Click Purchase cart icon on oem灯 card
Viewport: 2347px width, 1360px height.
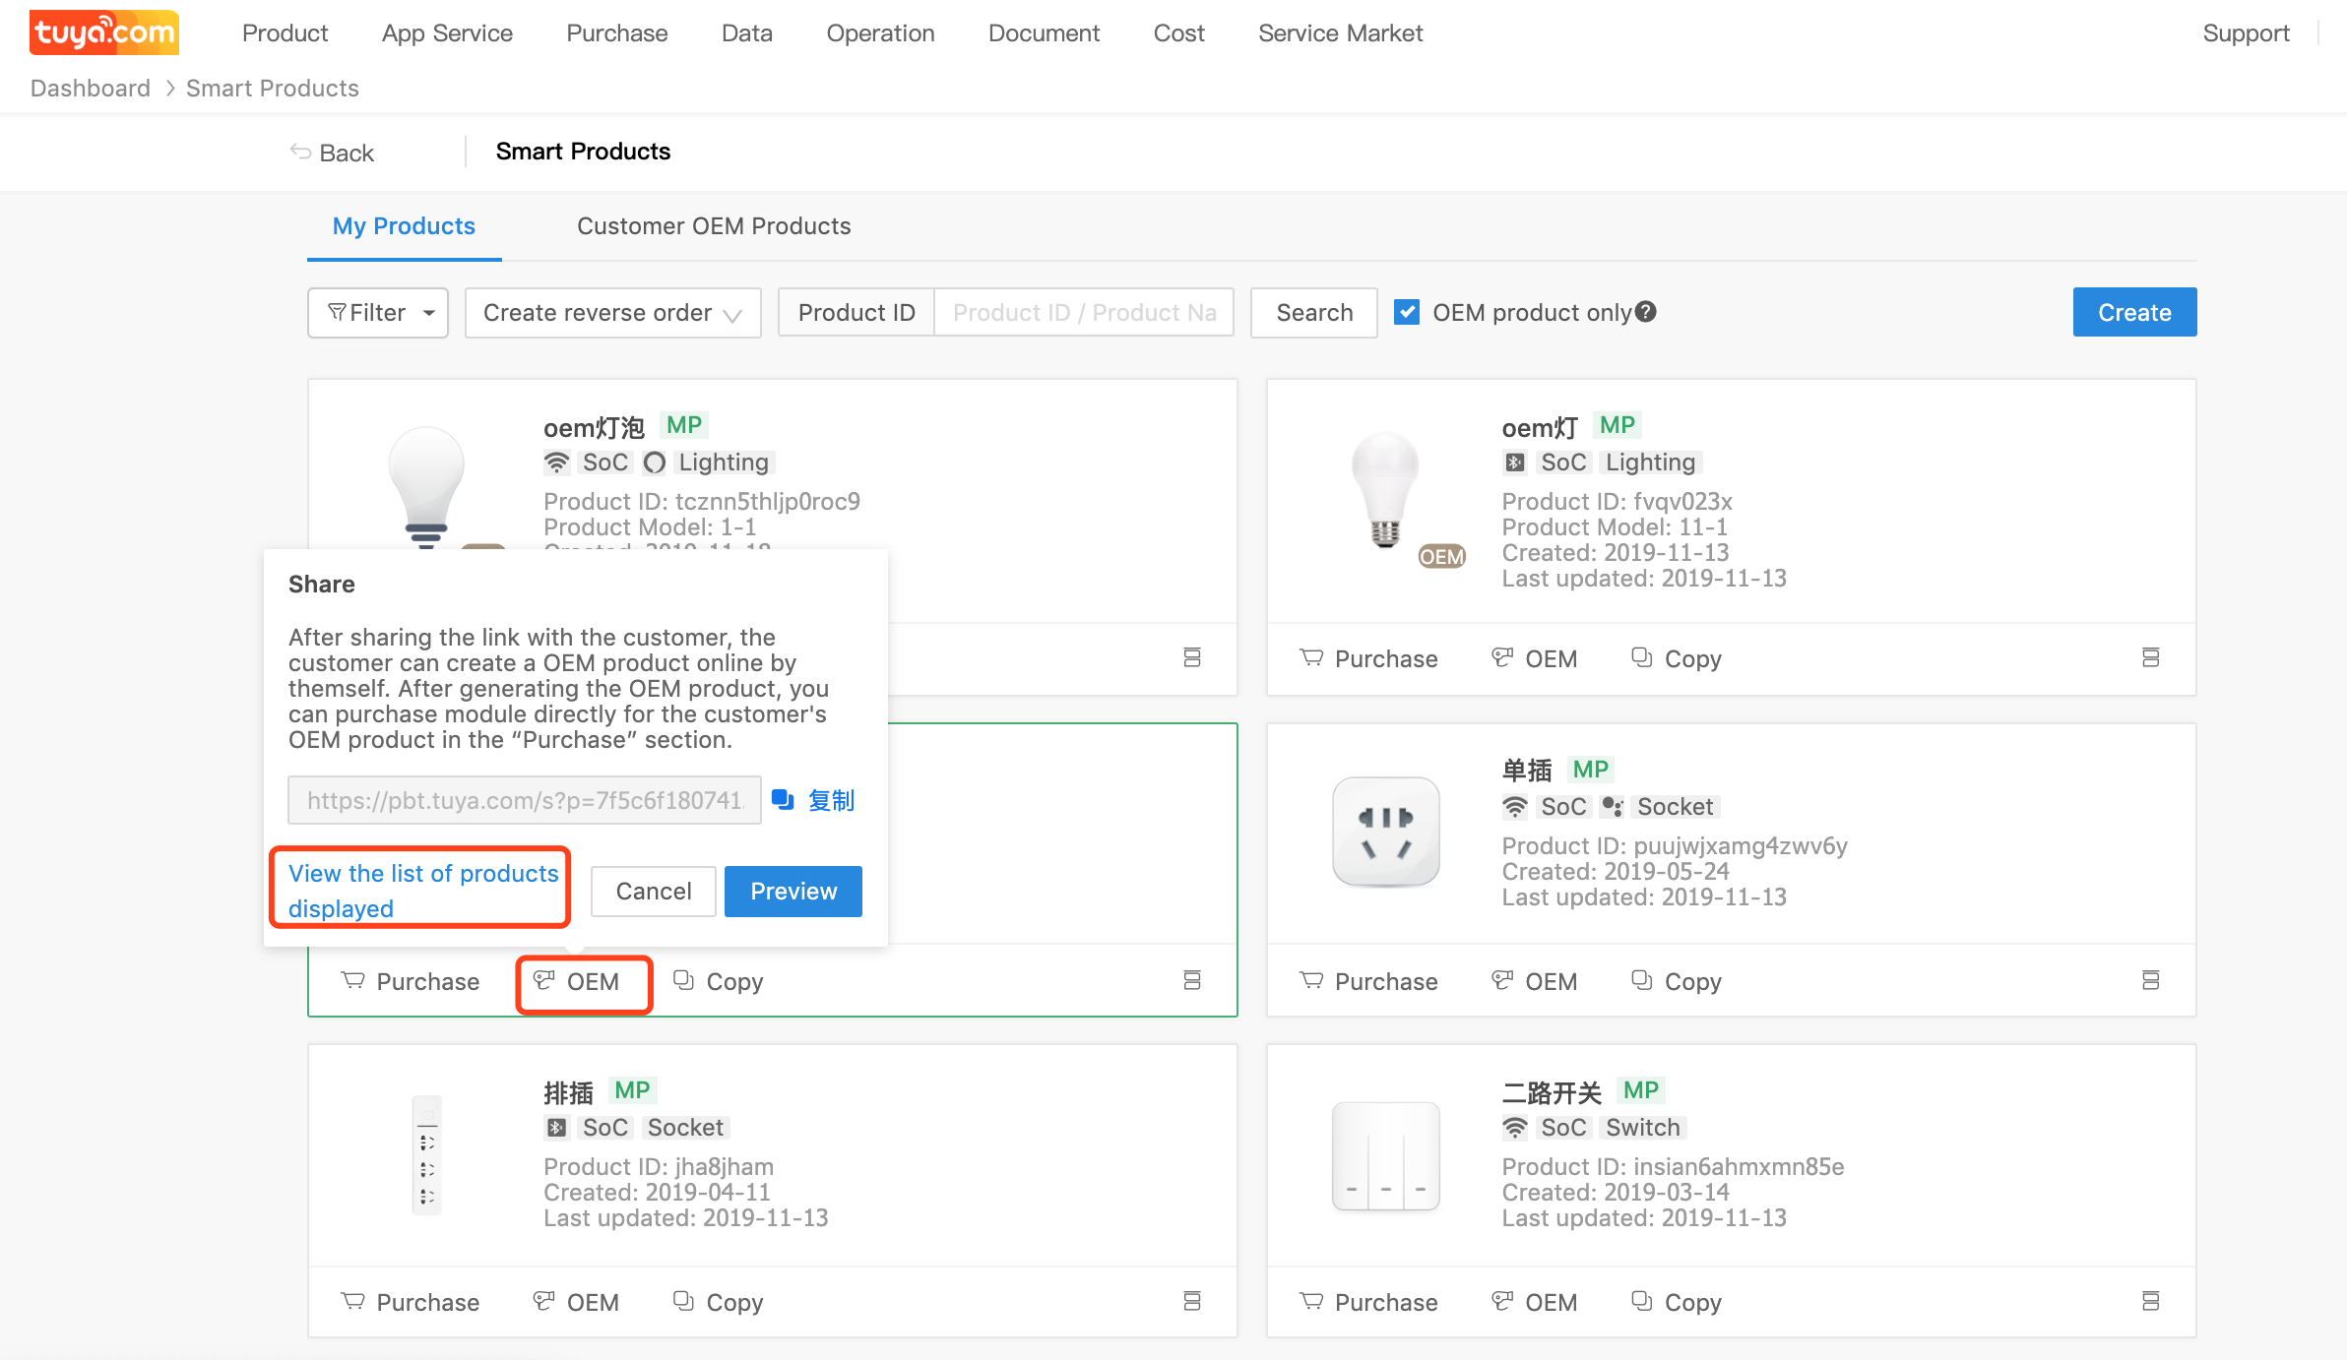pos(1311,657)
